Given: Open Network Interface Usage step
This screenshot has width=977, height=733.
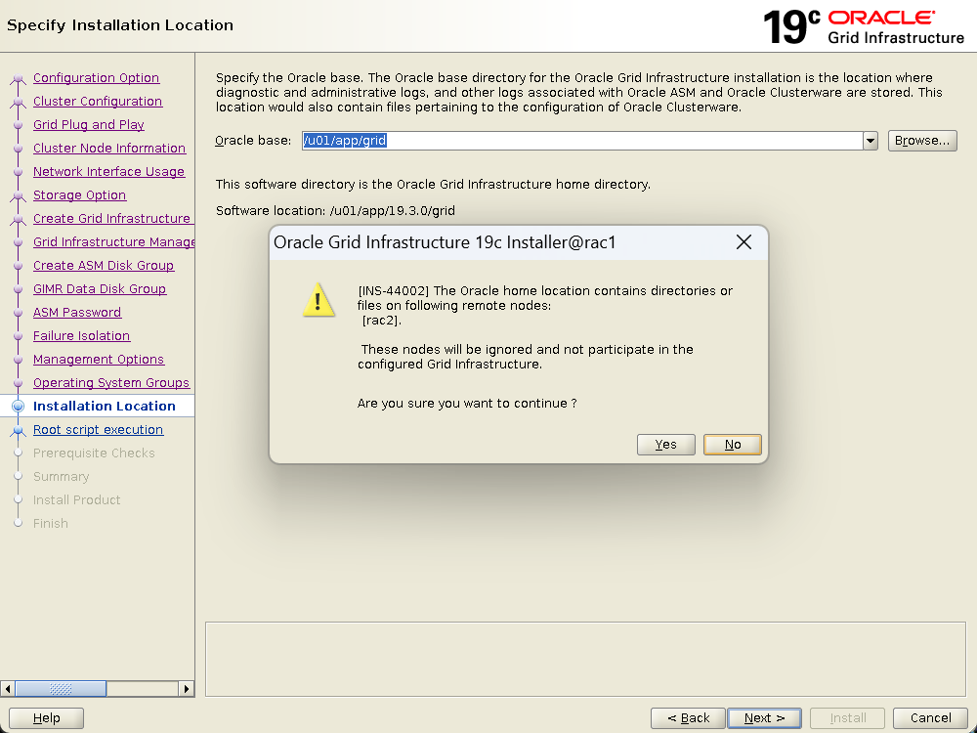Looking at the screenshot, I should (x=108, y=172).
